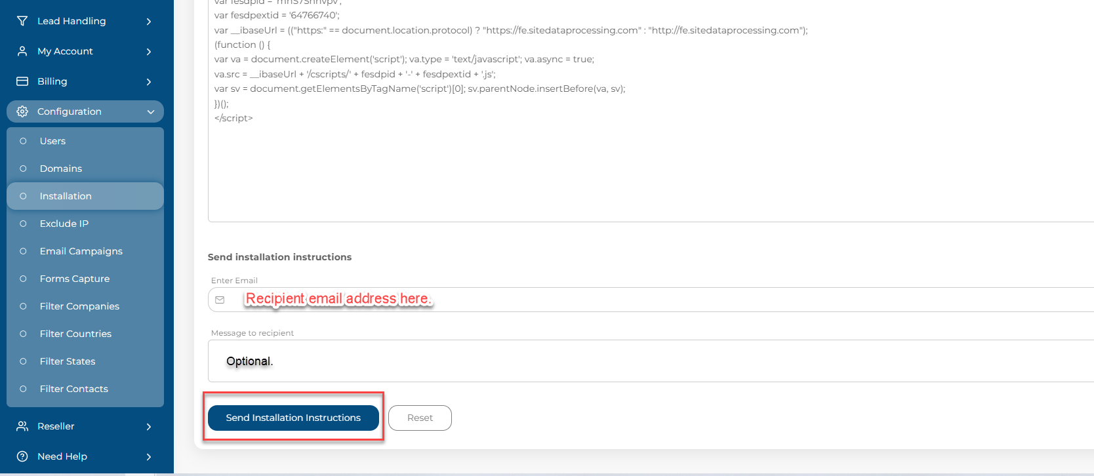Click the My Account person icon
The image size is (1094, 476).
tap(22, 51)
